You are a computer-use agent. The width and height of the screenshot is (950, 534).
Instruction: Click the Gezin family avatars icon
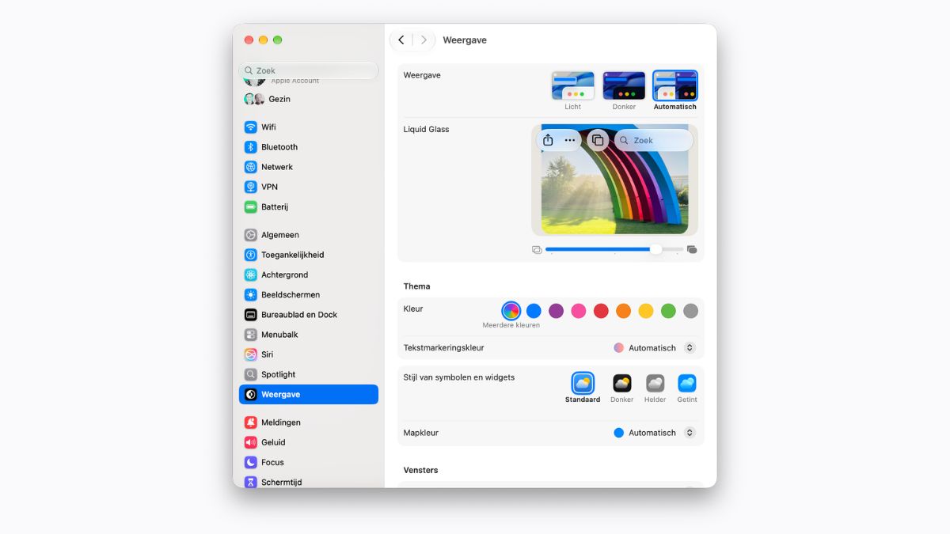(254, 99)
